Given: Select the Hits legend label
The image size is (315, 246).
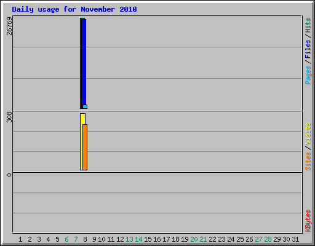Looking at the screenshot, I should [308, 25].
